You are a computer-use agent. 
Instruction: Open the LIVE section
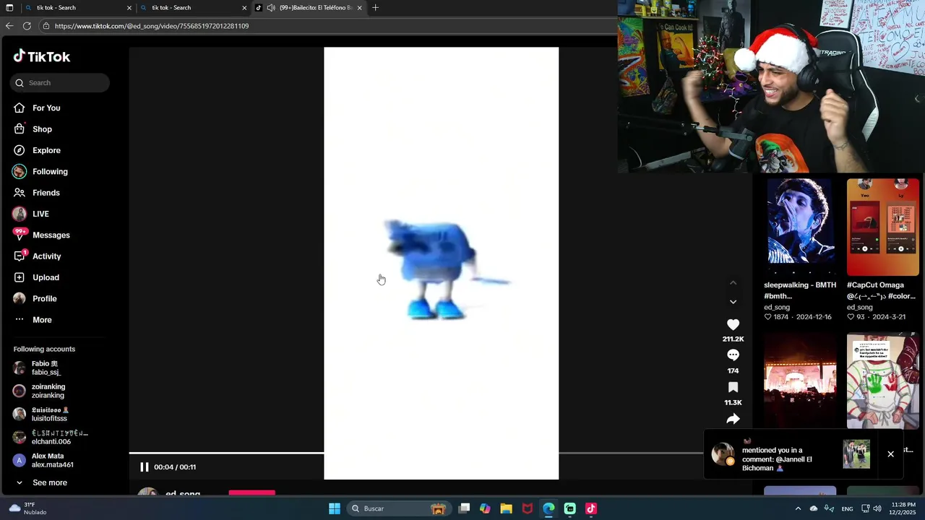pos(40,214)
